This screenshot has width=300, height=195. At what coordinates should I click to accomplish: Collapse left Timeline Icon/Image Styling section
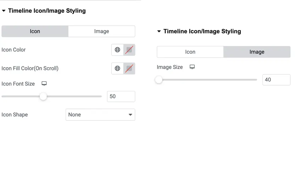coord(4,11)
